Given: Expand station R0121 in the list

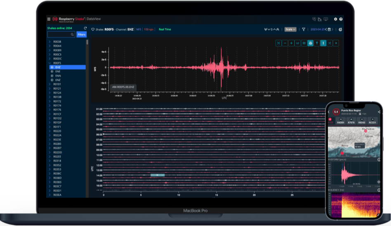Looking at the screenshot, I should click(x=49, y=88).
